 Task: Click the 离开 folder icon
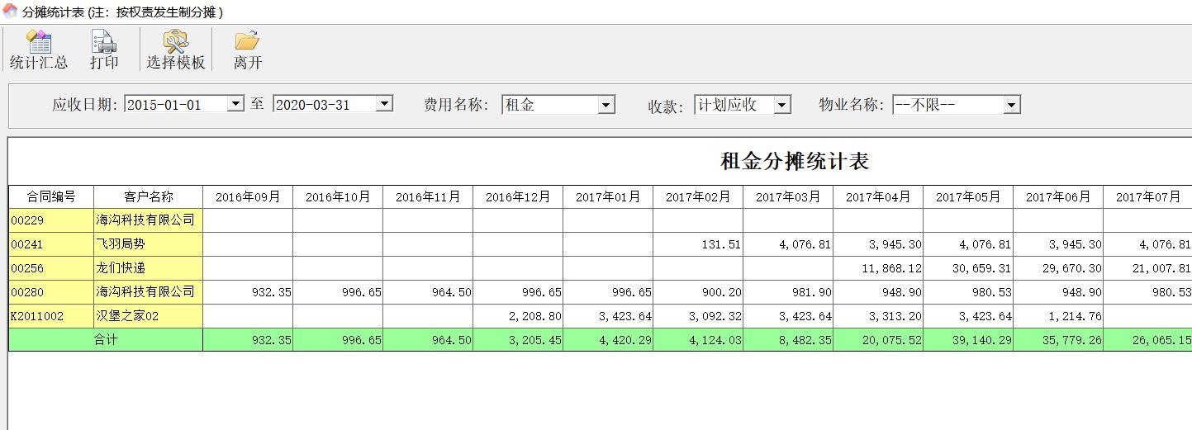click(247, 41)
